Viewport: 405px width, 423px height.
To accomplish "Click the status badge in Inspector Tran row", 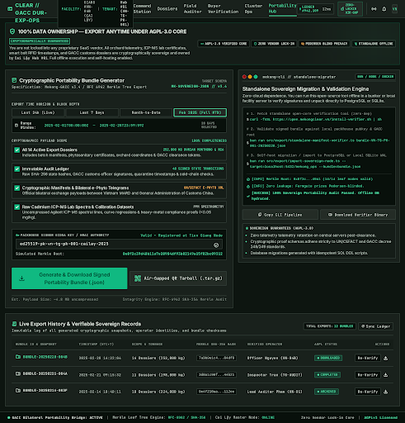I will coord(327,375).
